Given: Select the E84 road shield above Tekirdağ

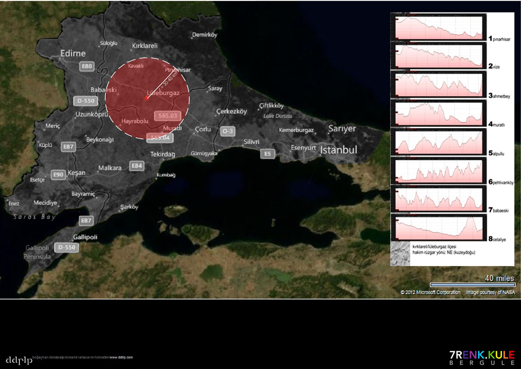Looking at the screenshot, I should [137, 165].
